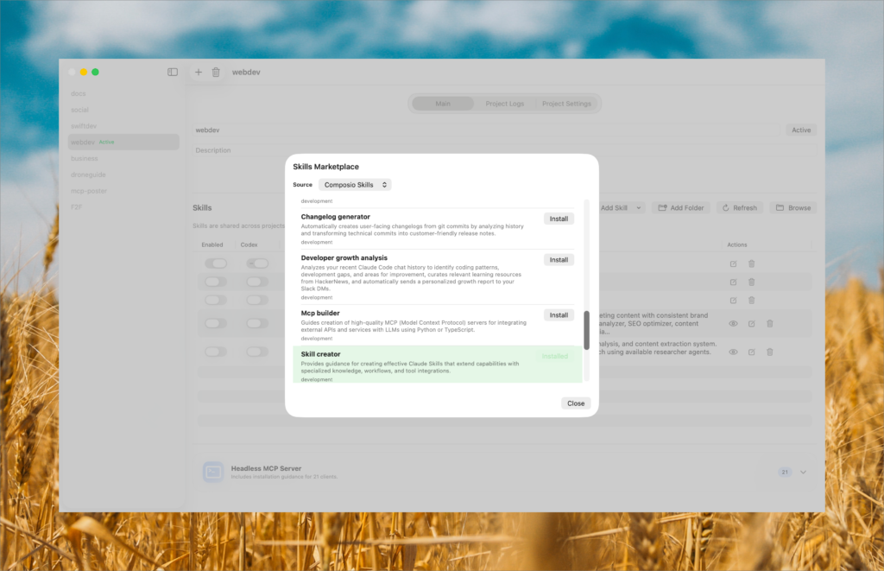Click the Browse folder button
This screenshot has width=884, height=571.
[792, 208]
